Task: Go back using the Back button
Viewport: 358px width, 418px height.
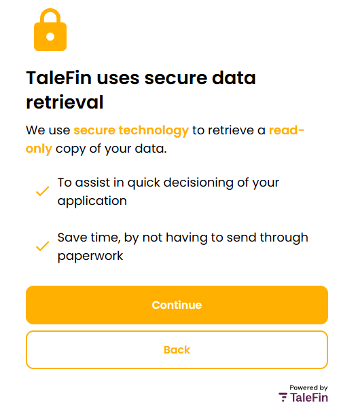Action: tap(177, 349)
